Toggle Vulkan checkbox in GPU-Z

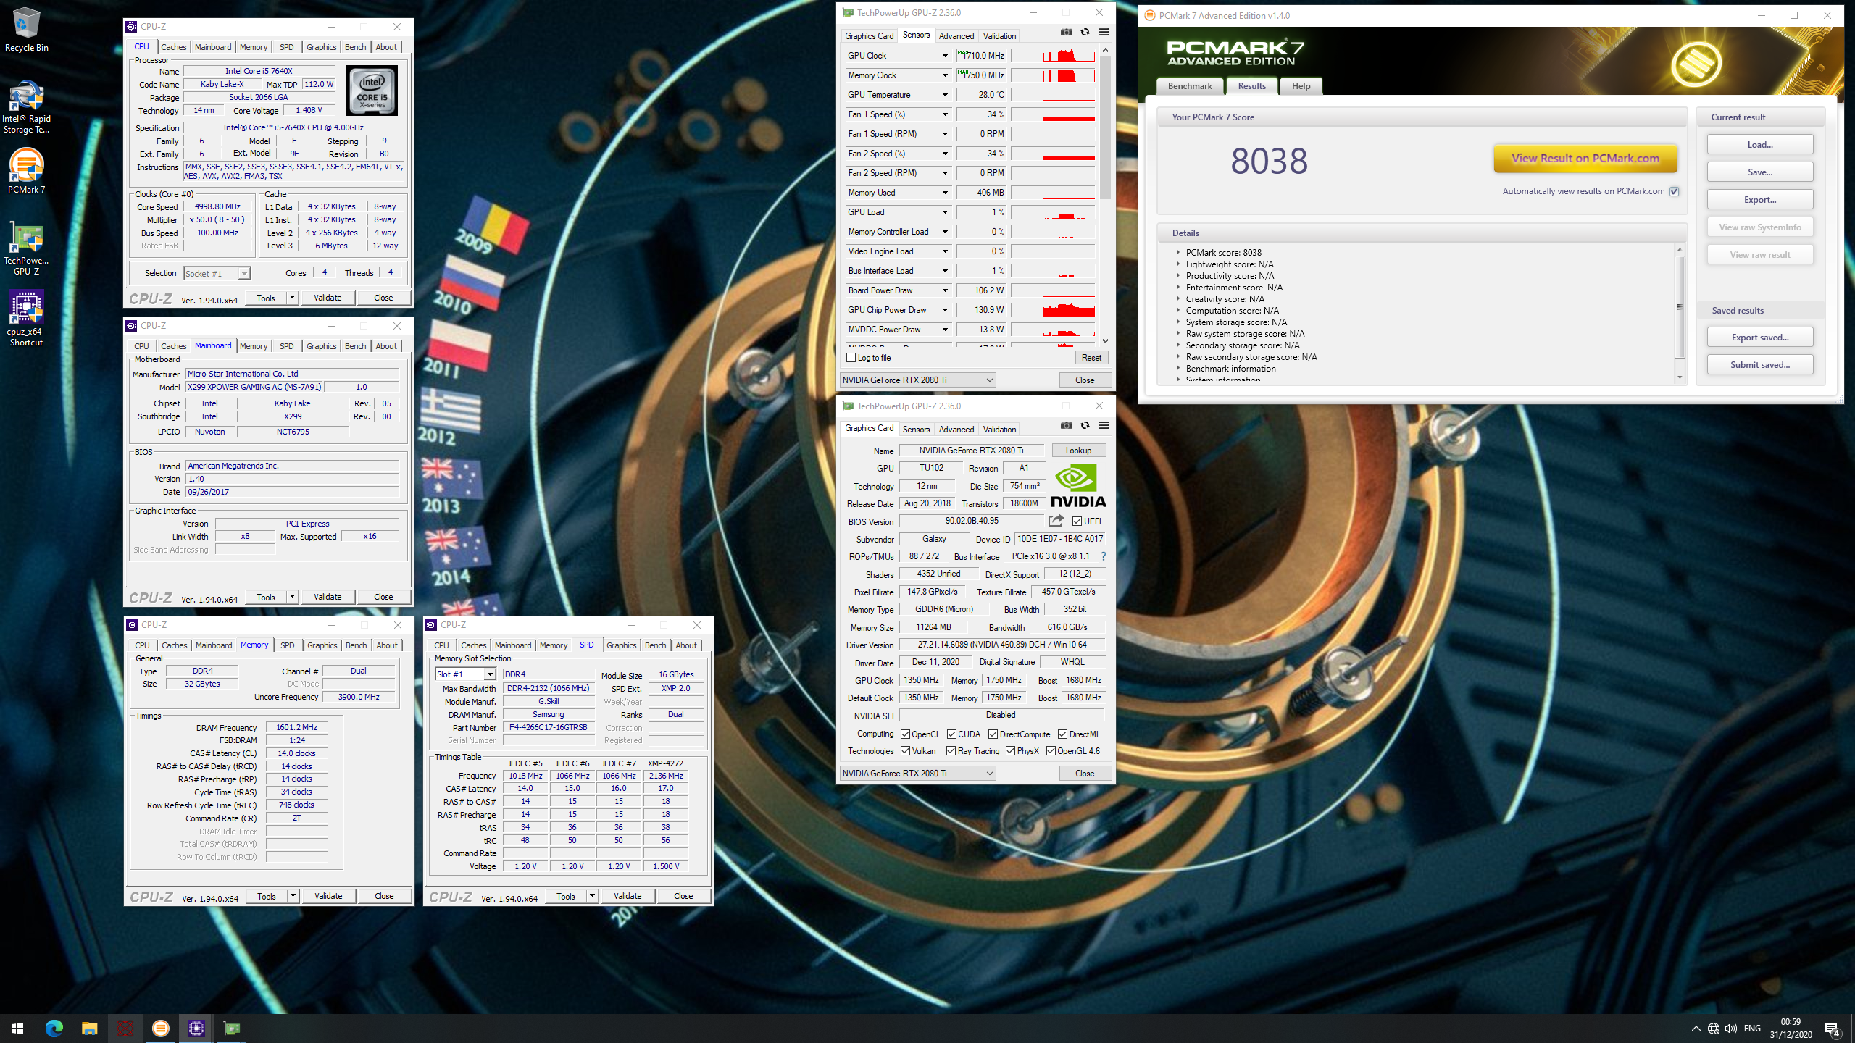[905, 751]
